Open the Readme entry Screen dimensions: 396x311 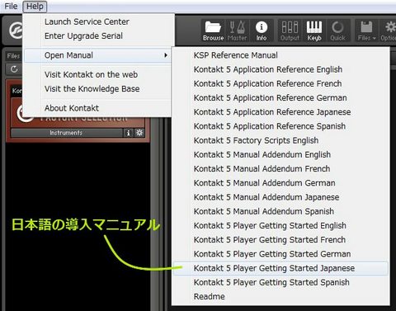pos(280,297)
